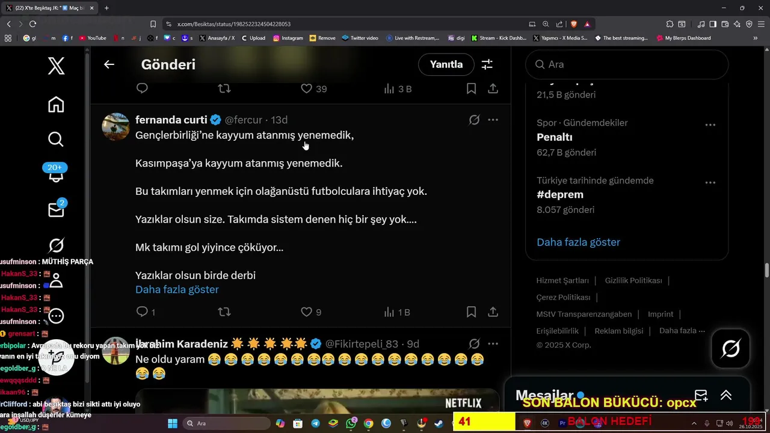Screen dimensions: 770x433
Task: Open floating Grok button at right
Action: click(x=731, y=348)
